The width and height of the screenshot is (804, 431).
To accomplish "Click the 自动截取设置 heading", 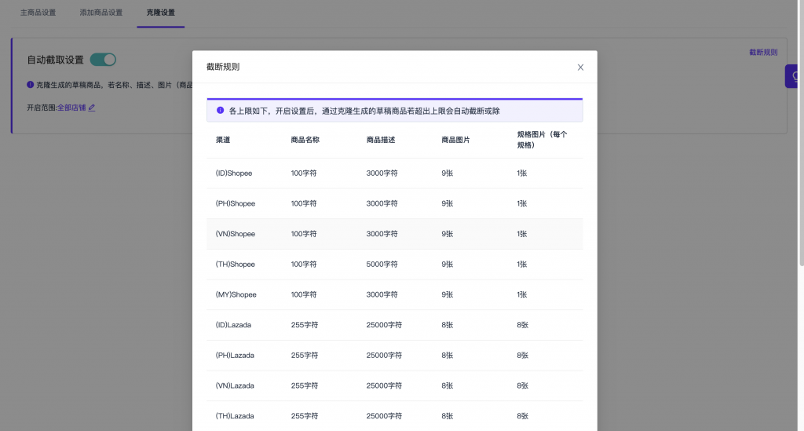I will click(x=56, y=60).
